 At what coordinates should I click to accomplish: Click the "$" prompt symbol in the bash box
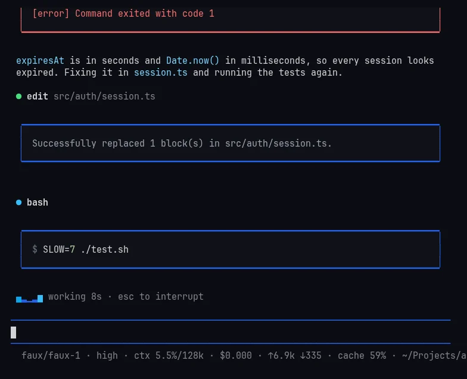pos(35,249)
